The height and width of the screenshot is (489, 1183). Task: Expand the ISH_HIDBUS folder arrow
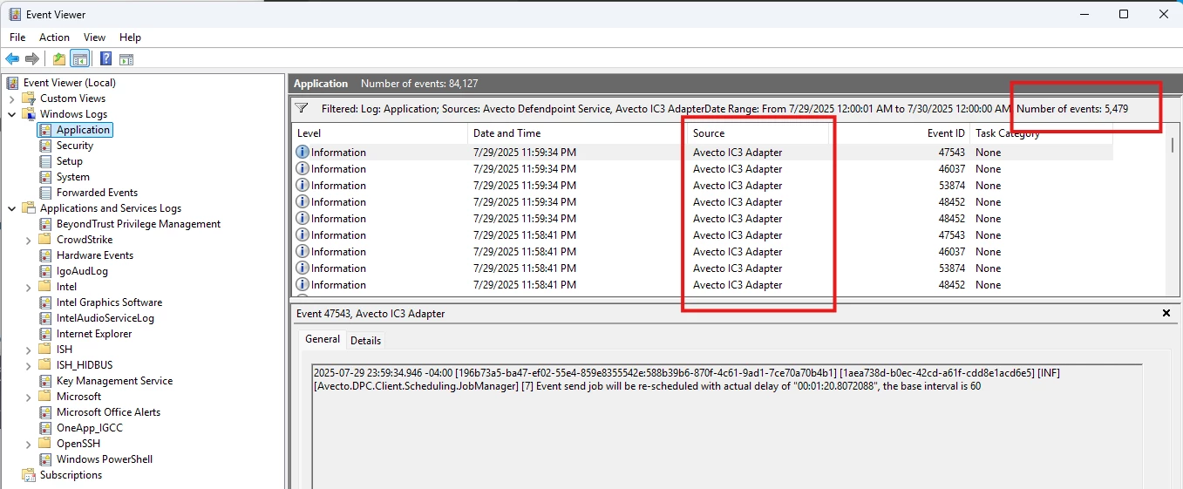(29, 365)
